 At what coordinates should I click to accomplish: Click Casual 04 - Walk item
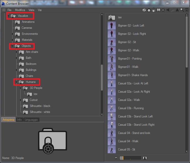[x=123, y=141]
